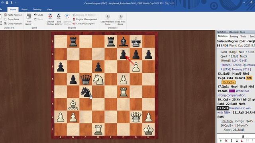Click the black queen on c5
This screenshot has width=255, height=143.
86,79
